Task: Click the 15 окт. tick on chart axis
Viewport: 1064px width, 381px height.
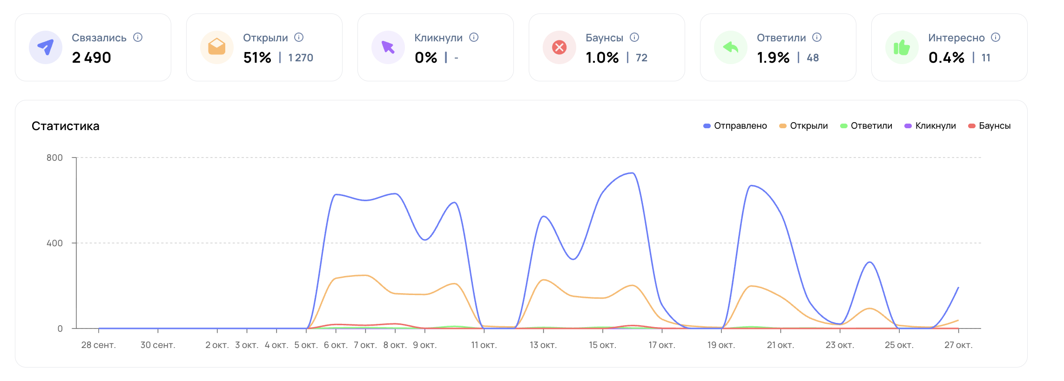Action: pyautogui.click(x=602, y=345)
